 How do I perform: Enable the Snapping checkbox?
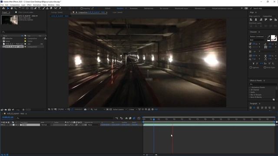point(82,8)
